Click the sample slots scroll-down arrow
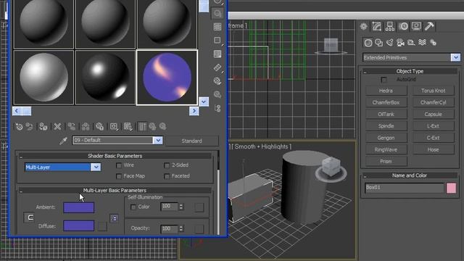 [204, 101]
